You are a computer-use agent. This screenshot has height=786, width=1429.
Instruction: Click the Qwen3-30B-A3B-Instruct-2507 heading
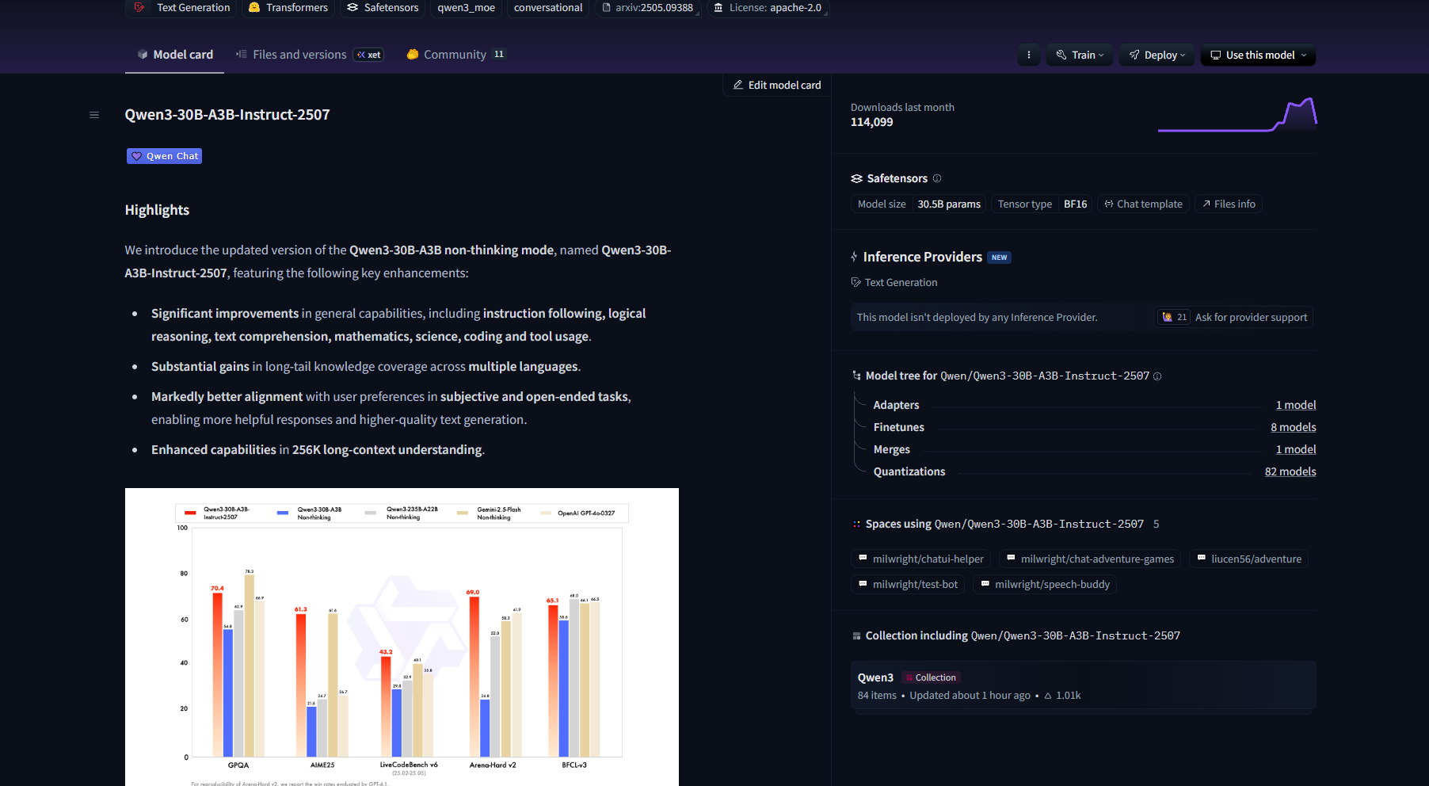coord(227,115)
